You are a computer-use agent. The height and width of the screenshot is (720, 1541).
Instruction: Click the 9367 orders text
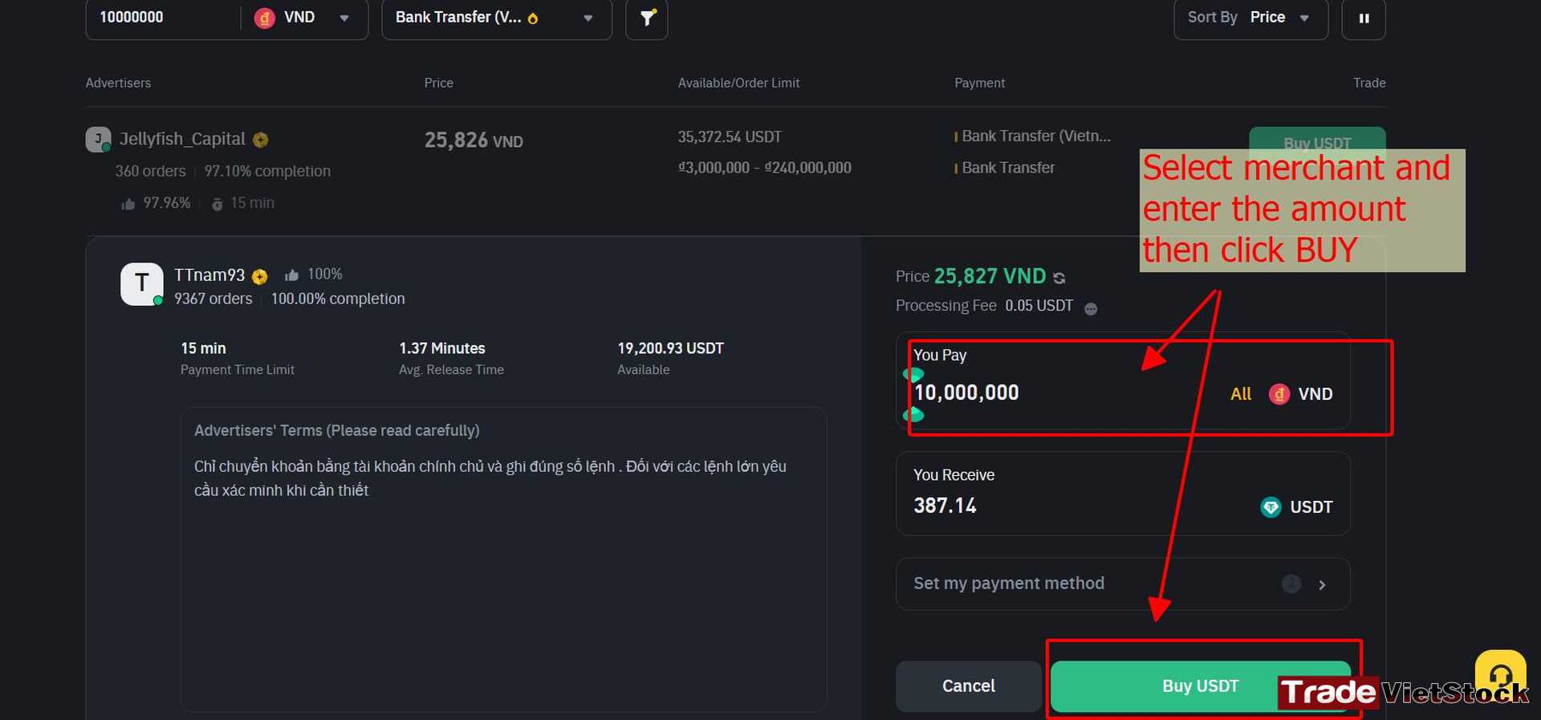click(x=213, y=299)
